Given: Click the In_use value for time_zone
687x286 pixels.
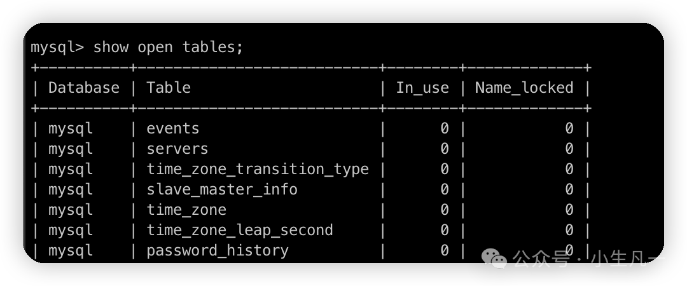Looking at the screenshot, I should 444,210.
